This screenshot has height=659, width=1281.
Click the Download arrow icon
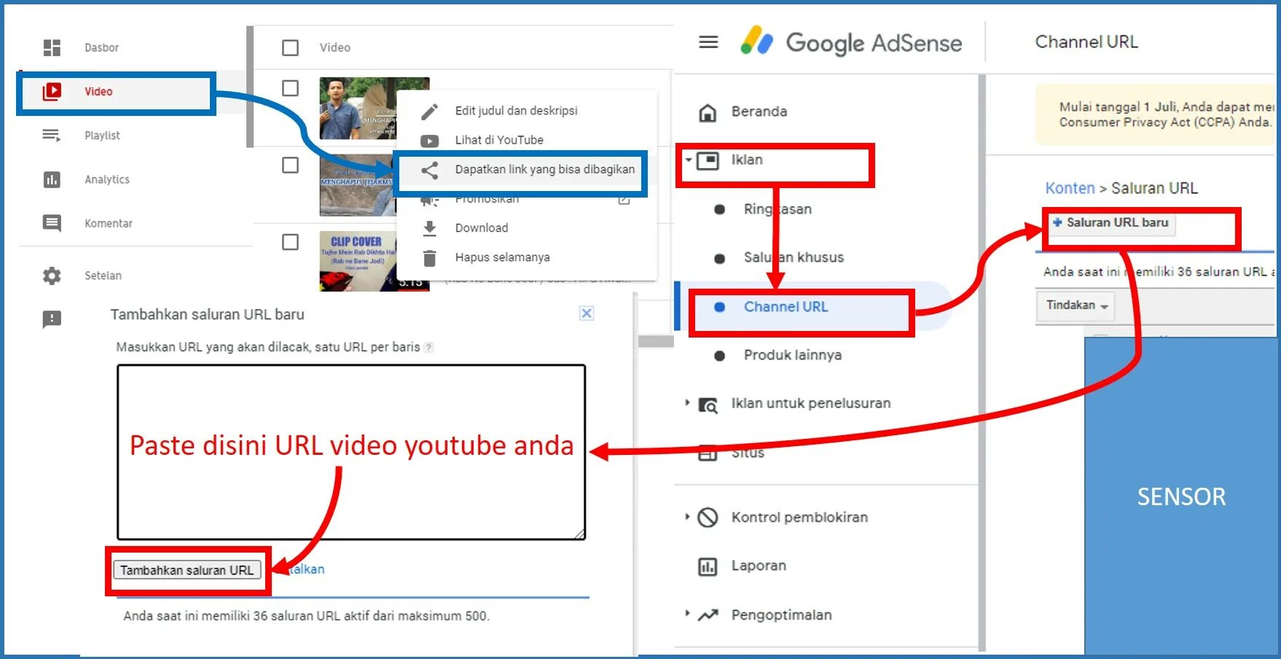(x=430, y=228)
